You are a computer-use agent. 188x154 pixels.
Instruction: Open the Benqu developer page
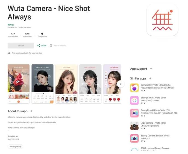click(x=11, y=25)
